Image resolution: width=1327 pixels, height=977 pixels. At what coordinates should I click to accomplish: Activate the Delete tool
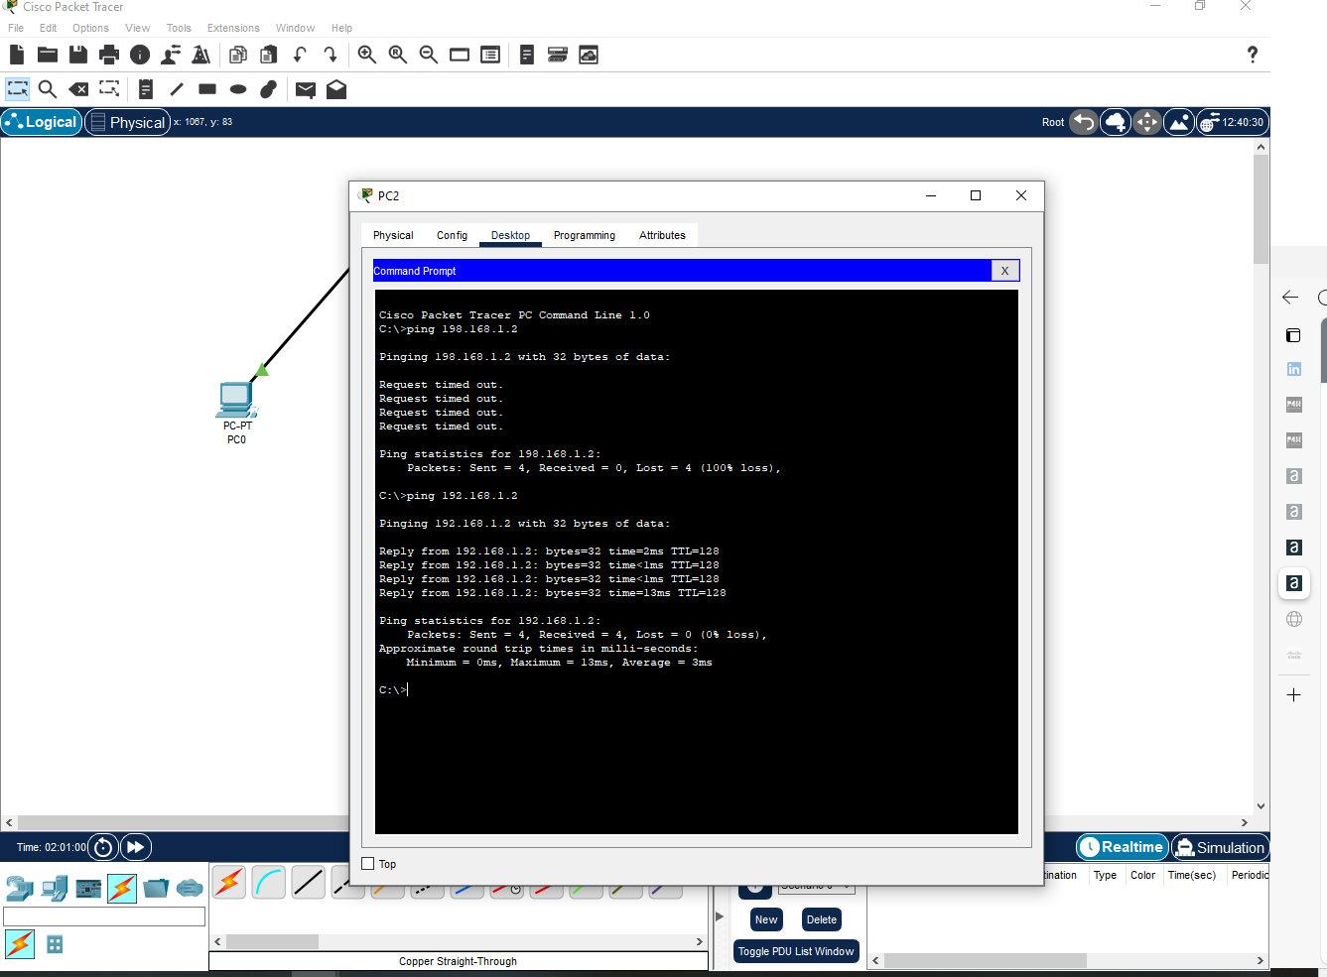(x=78, y=89)
